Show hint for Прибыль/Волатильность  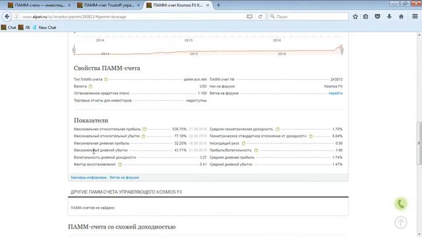click(x=256, y=150)
